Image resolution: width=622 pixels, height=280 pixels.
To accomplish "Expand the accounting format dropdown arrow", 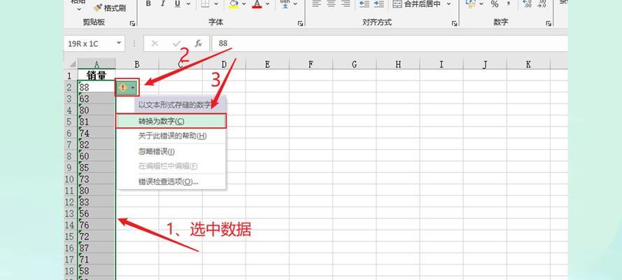I will pos(481,4).
